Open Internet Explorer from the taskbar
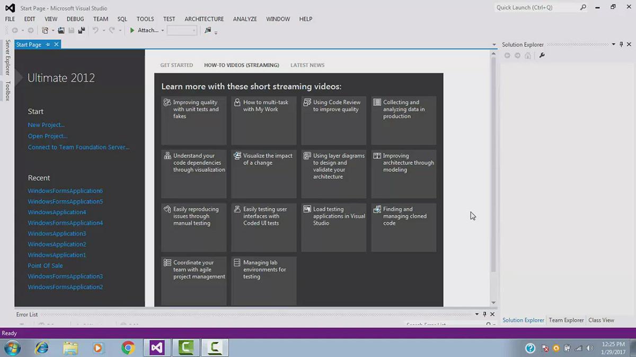 click(x=41, y=347)
